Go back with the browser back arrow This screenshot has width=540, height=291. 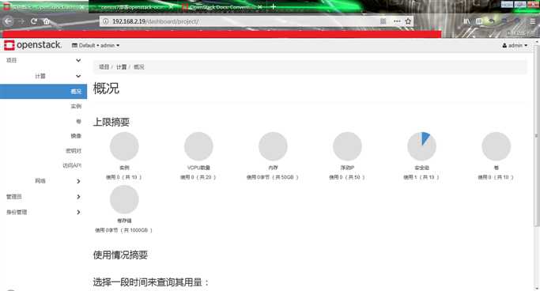click(8, 21)
